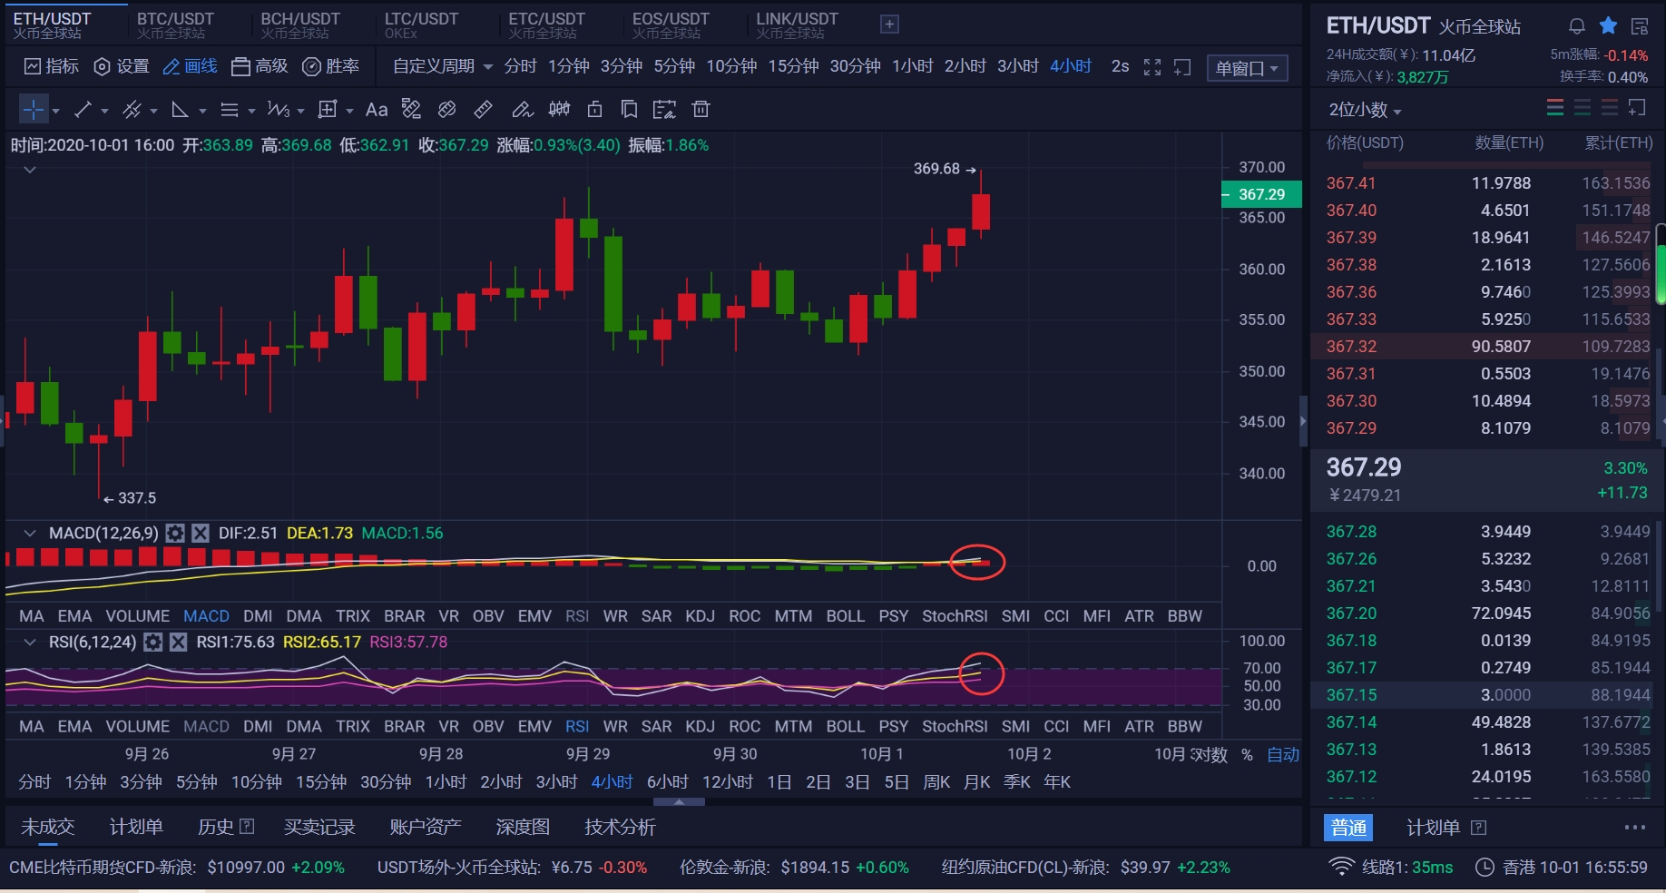Open the 技术分析 analysis tab
Viewport: 1666px width, 893px height.
619,827
